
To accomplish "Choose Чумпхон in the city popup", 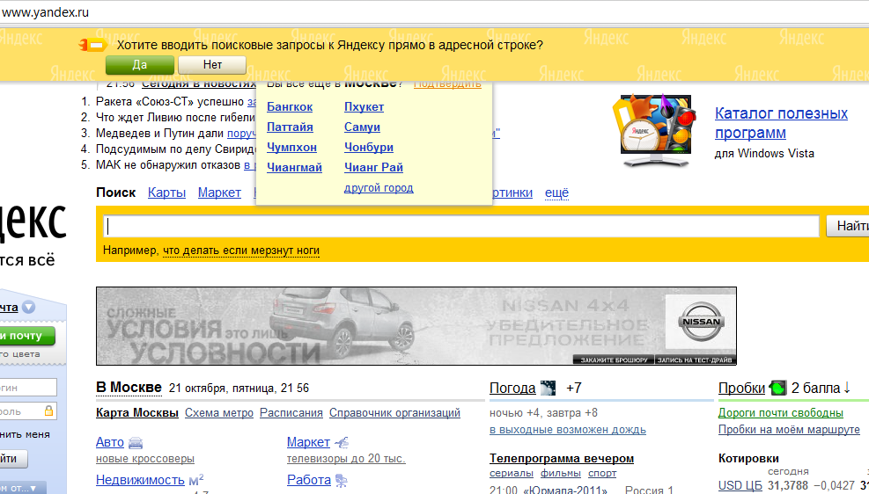I will click(x=292, y=147).
